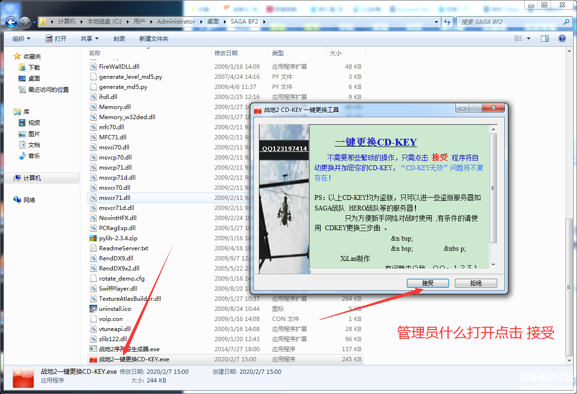Click the refresh button beside the address bar
The width and height of the screenshot is (577, 394).
(x=447, y=22)
